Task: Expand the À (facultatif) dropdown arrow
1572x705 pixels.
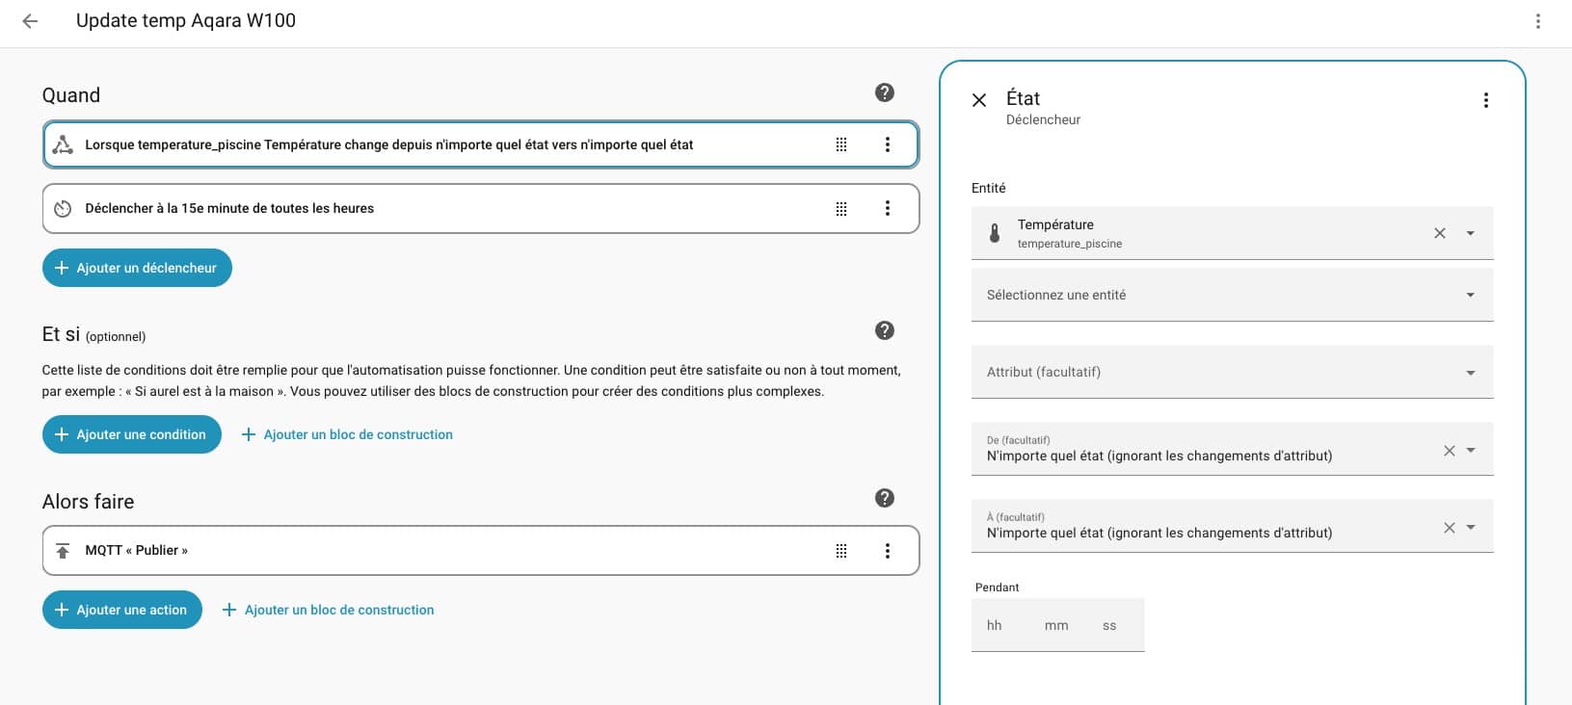Action: pos(1471,527)
